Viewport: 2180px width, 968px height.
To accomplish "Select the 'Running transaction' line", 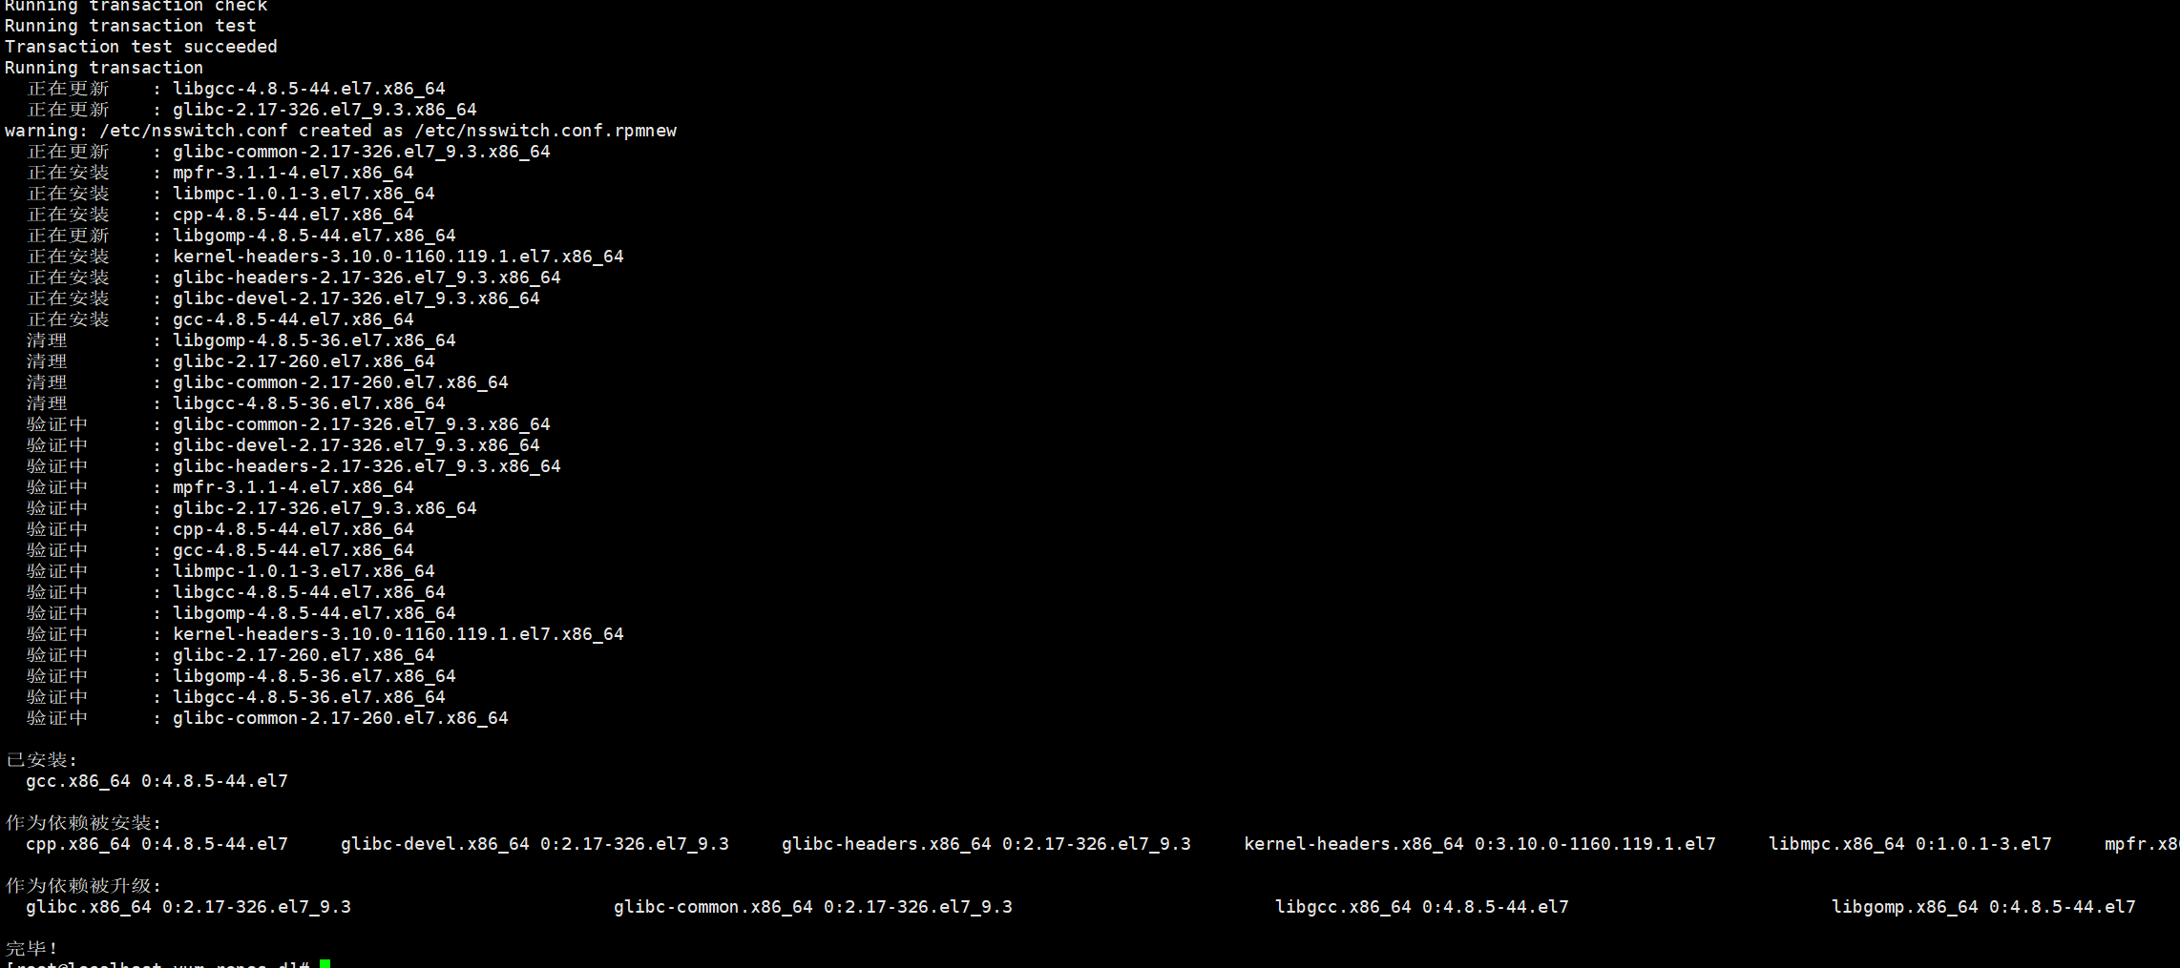I will (104, 68).
